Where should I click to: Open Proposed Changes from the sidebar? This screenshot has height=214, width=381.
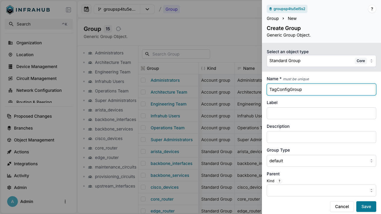(33, 116)
